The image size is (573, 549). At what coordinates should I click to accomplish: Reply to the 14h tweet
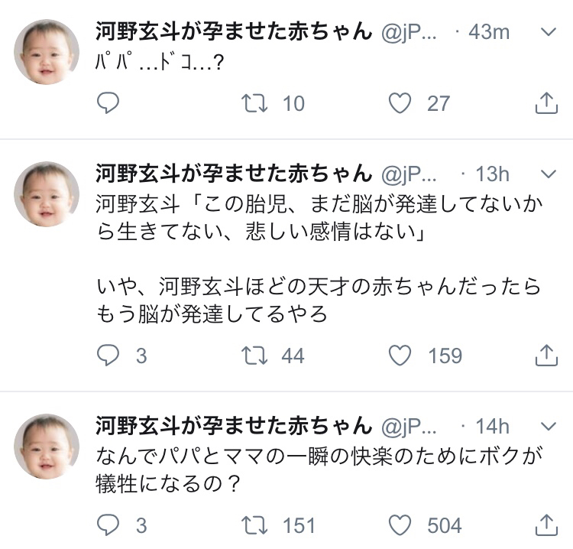pyautogui.click(x=108, y=525)
